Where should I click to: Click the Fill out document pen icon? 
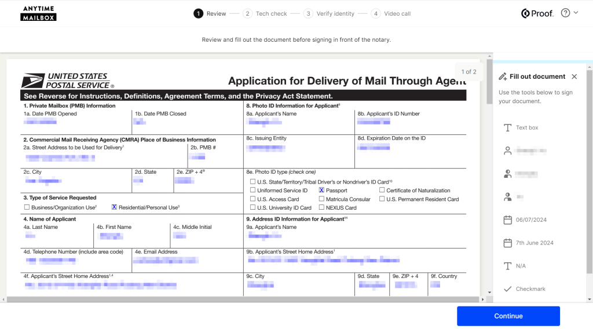[503, 76]
